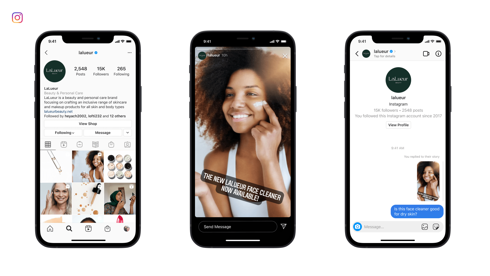The image size is (490, 276).
Task: Tap the emoji sticker icon in DM
Action: point(435,226)
